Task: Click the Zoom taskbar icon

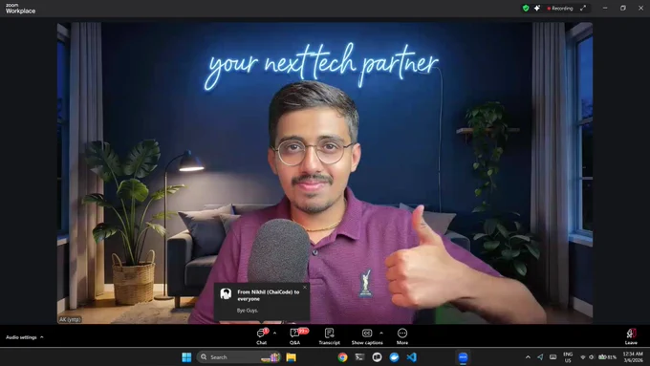Action: click(463, 356)
